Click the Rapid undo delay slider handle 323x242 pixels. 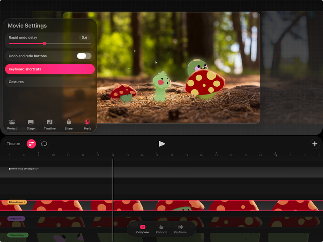(45, 44)
